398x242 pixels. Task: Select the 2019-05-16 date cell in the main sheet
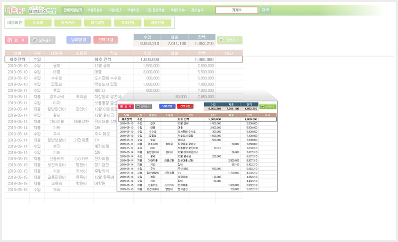17,190
